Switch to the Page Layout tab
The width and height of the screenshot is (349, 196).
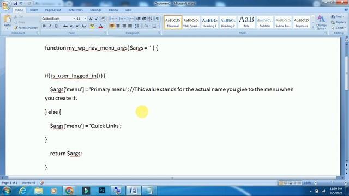coord(53,10)
